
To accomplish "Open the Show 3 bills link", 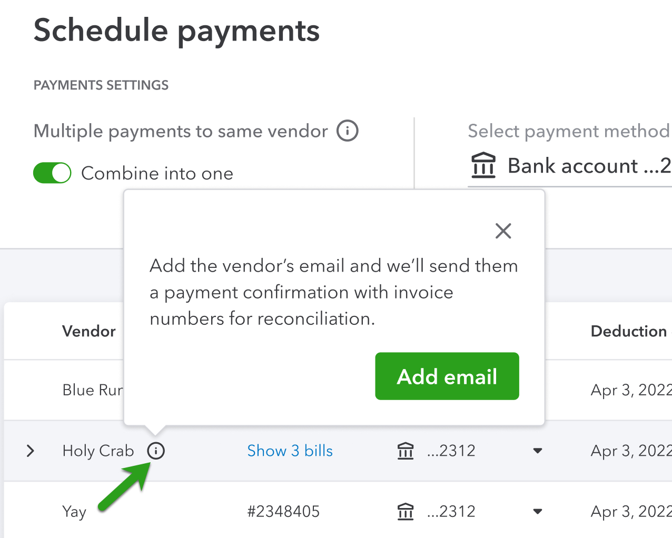I will tap(290, 451).
